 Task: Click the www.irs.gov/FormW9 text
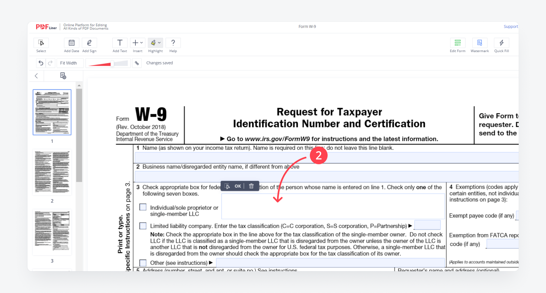[277, 139]
